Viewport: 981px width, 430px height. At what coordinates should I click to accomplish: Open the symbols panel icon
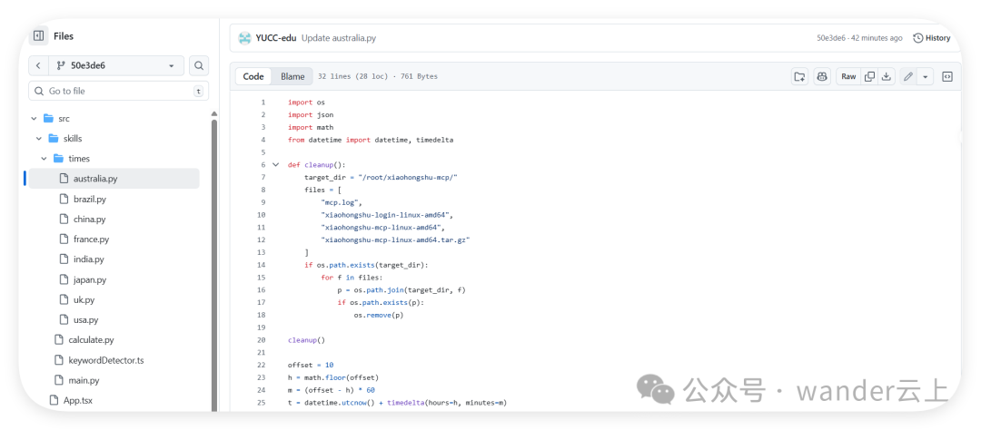click(x=947, y=77)
